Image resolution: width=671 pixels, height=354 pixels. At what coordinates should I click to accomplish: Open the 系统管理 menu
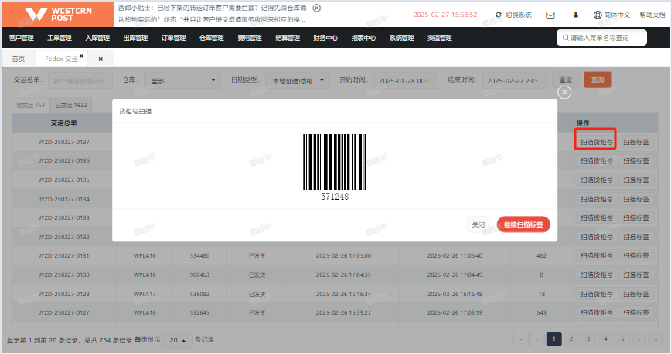coord(402,38)
